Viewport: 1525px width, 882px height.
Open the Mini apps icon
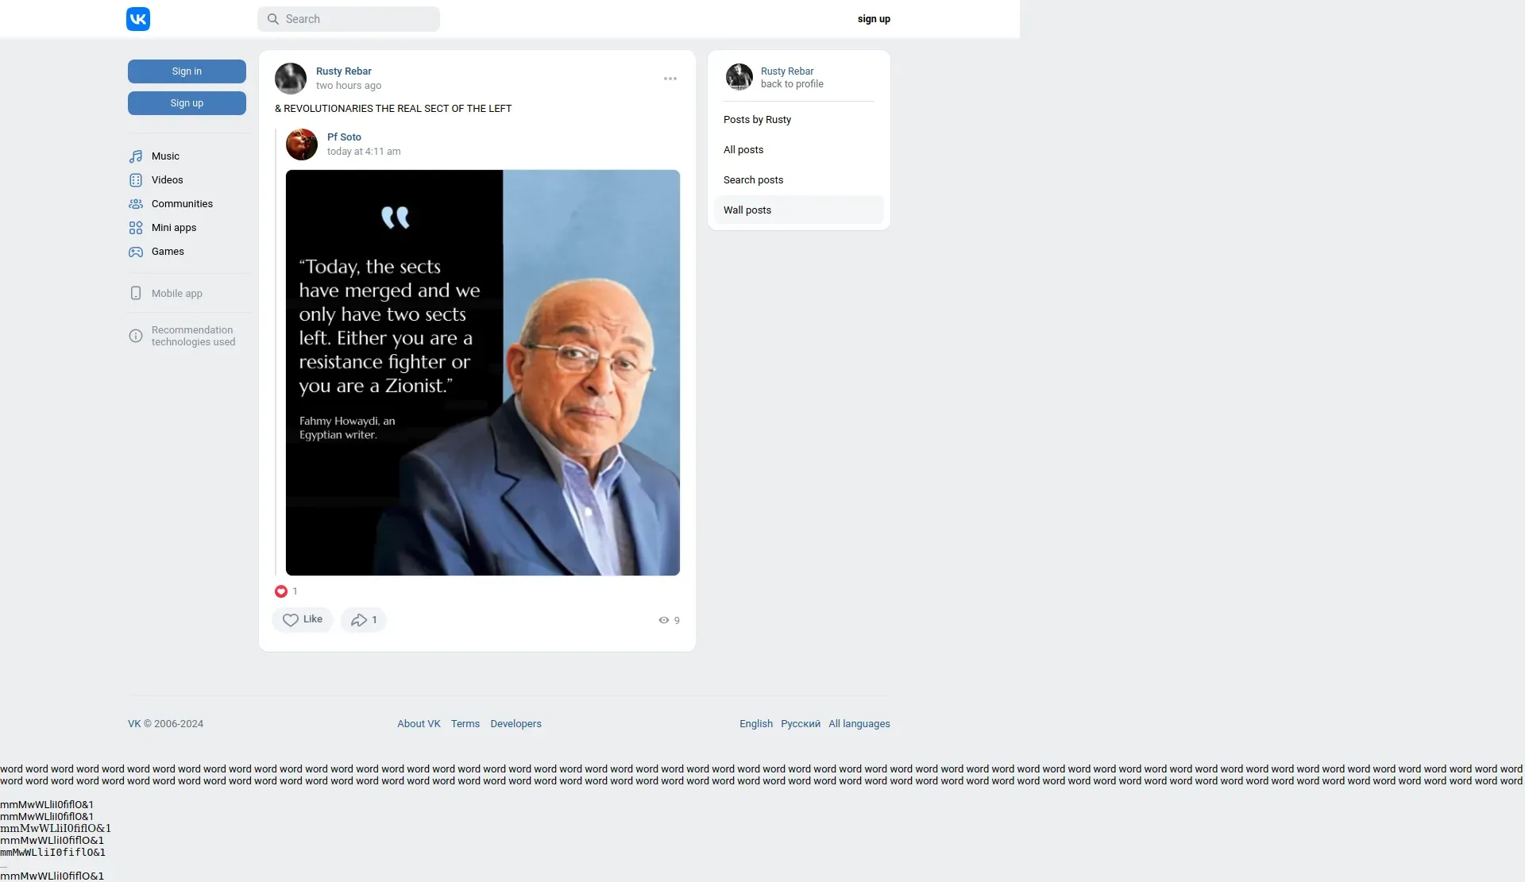click(136, 228)
